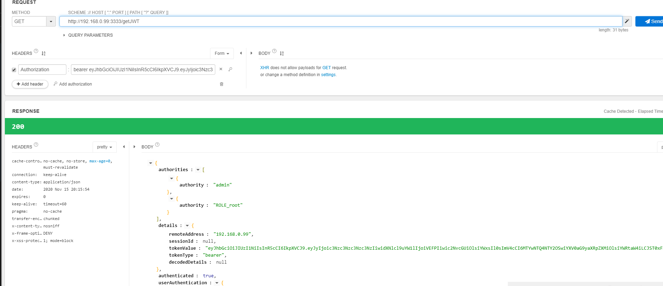The width and height of the screenshot is (663, 286).
Task: Open the pretty view dropdown in response headers
Action: pyautogui.click(x=105, y=147)
